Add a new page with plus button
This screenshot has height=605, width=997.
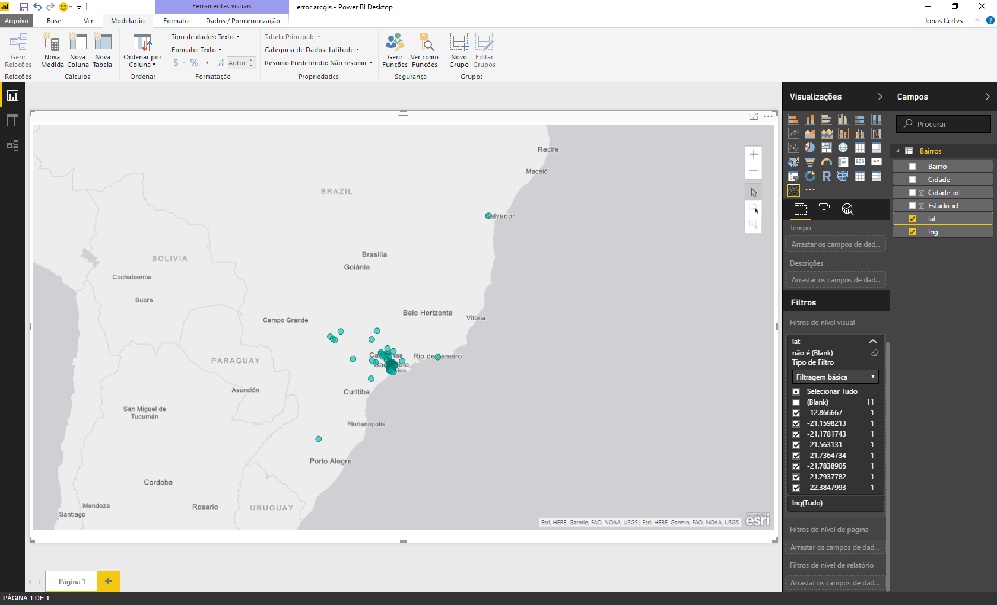108,581
